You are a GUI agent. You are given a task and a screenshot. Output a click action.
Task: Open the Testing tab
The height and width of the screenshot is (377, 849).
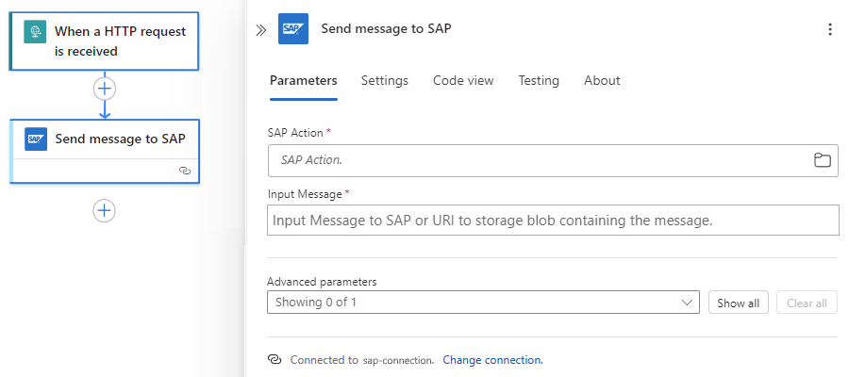pos(539,81)
